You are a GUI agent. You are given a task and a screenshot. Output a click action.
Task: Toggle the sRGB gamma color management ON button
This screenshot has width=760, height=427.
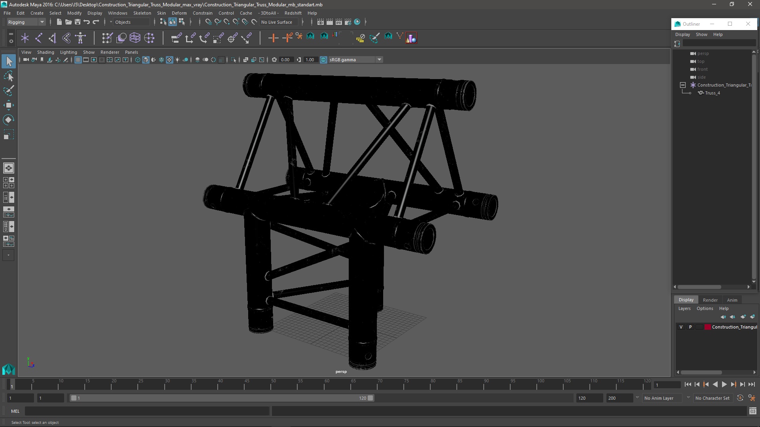pos(323,60)
